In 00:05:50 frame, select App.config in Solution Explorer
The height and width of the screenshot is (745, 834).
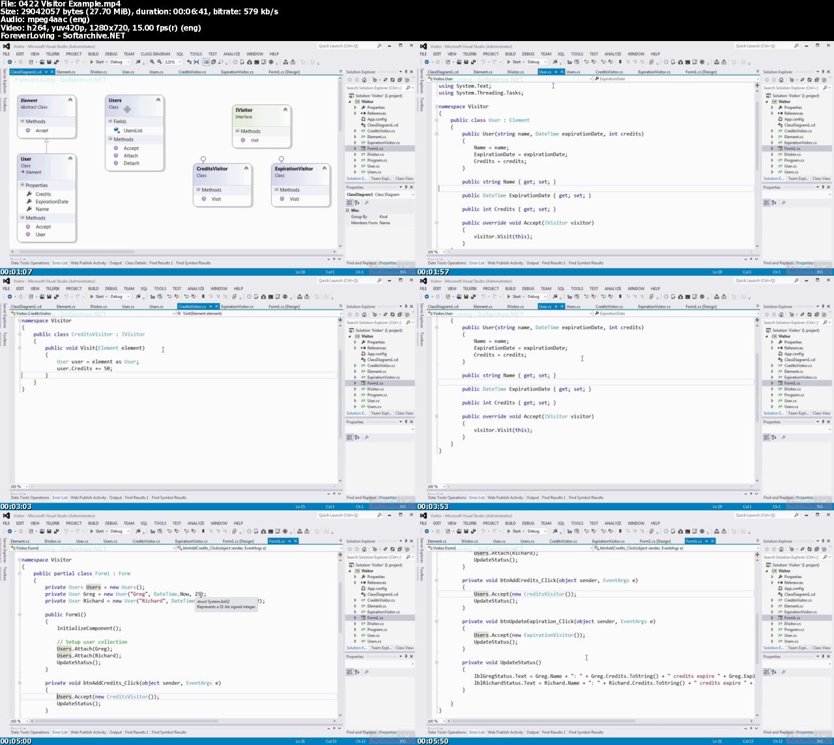(794, 589)
